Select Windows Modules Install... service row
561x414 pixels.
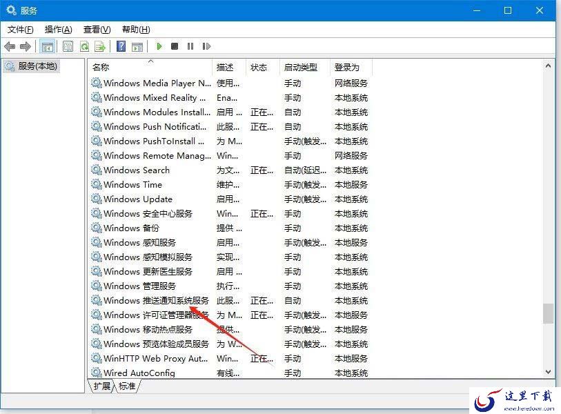[229, 112]
